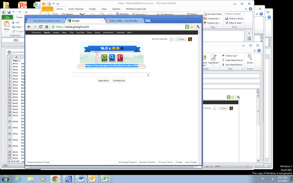Open Outlook Address Book
This screenshot has height=183, width=293.
pos(234,19)
